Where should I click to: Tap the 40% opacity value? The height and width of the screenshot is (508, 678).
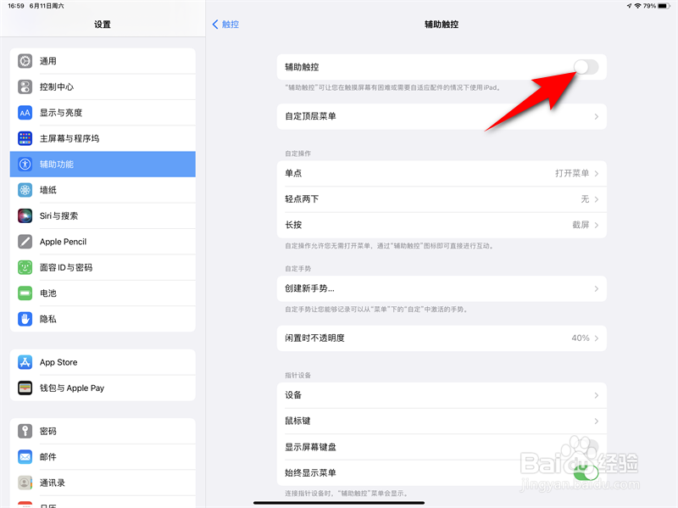581,338
